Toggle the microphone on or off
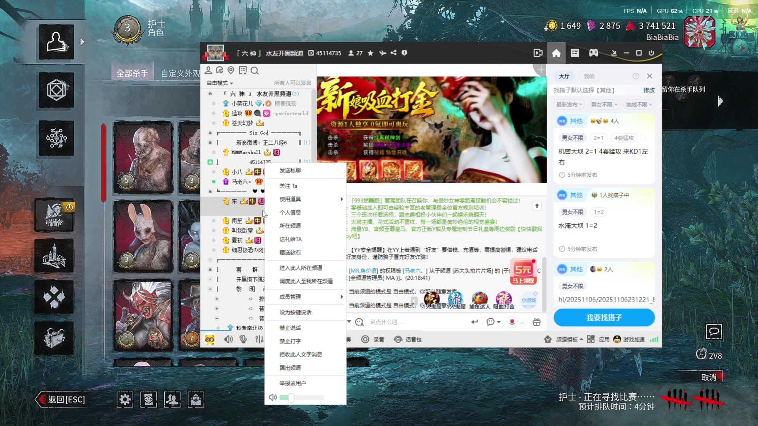 (243, 339)
